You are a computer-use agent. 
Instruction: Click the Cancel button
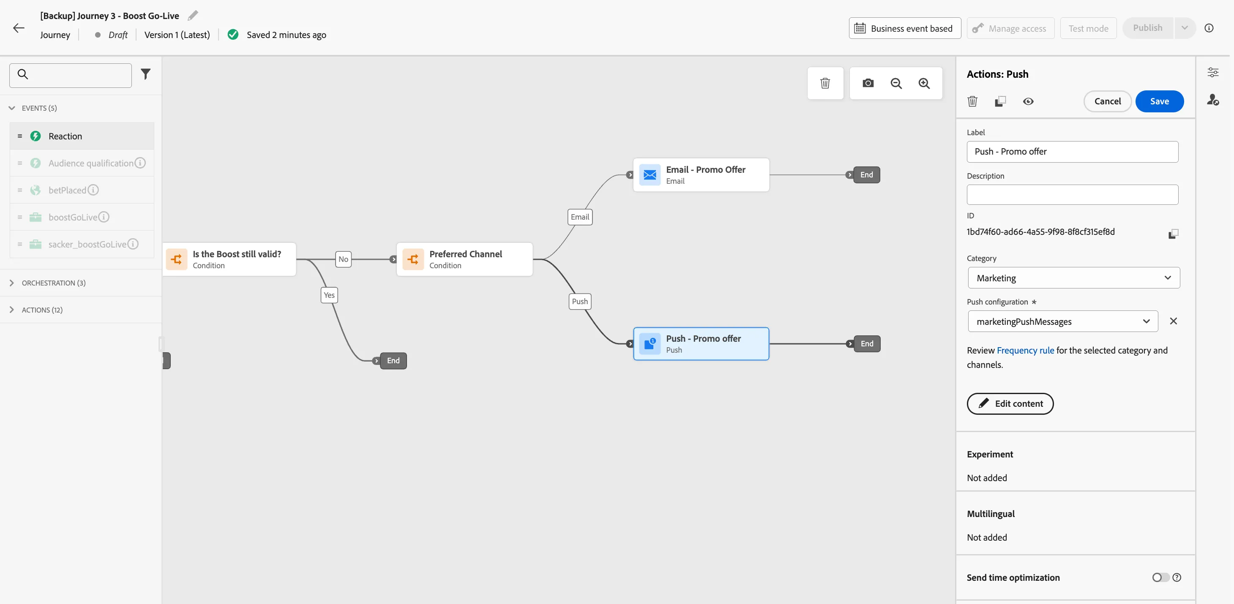pos(1108,101)
